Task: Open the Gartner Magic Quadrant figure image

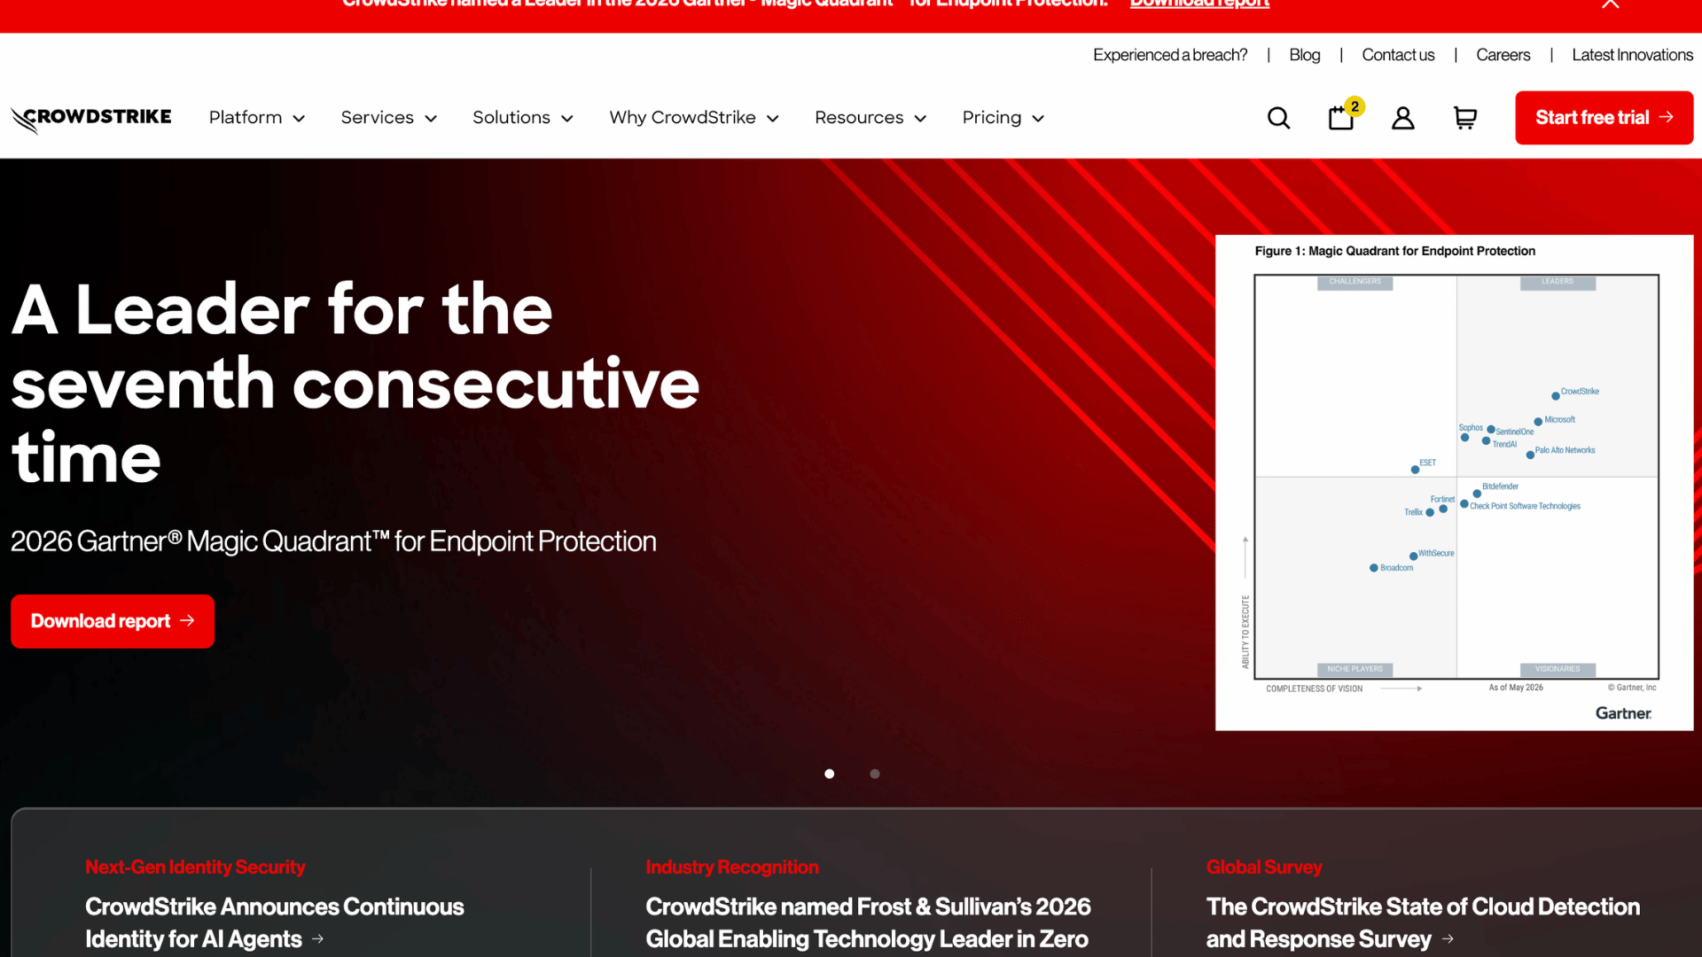Action: tap(1454, 483)
